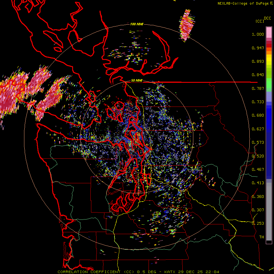
Task: Click the 0.893 legend value
Action: (258, 61)
